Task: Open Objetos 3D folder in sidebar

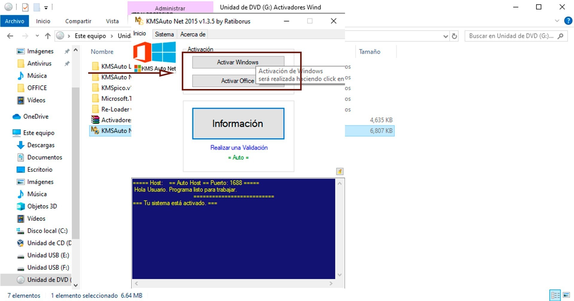Action: (x=42, y=206)
